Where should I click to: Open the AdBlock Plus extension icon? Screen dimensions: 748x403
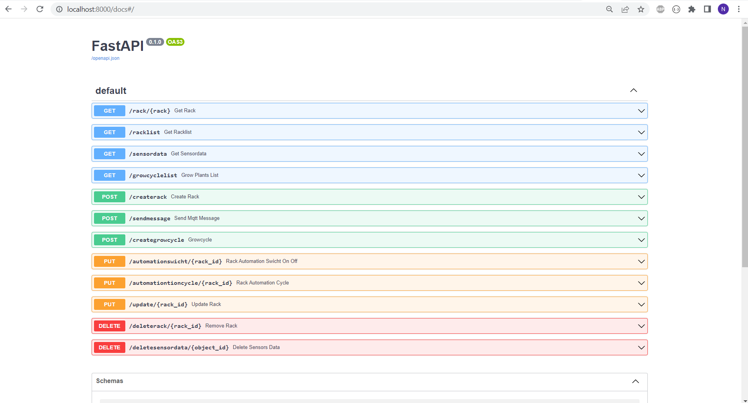(x=660, y=9)
